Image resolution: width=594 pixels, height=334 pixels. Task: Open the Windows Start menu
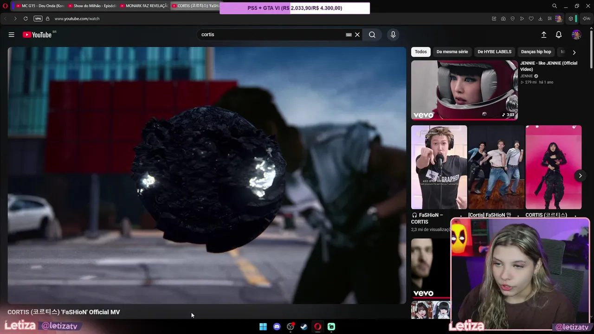(263, 327)
